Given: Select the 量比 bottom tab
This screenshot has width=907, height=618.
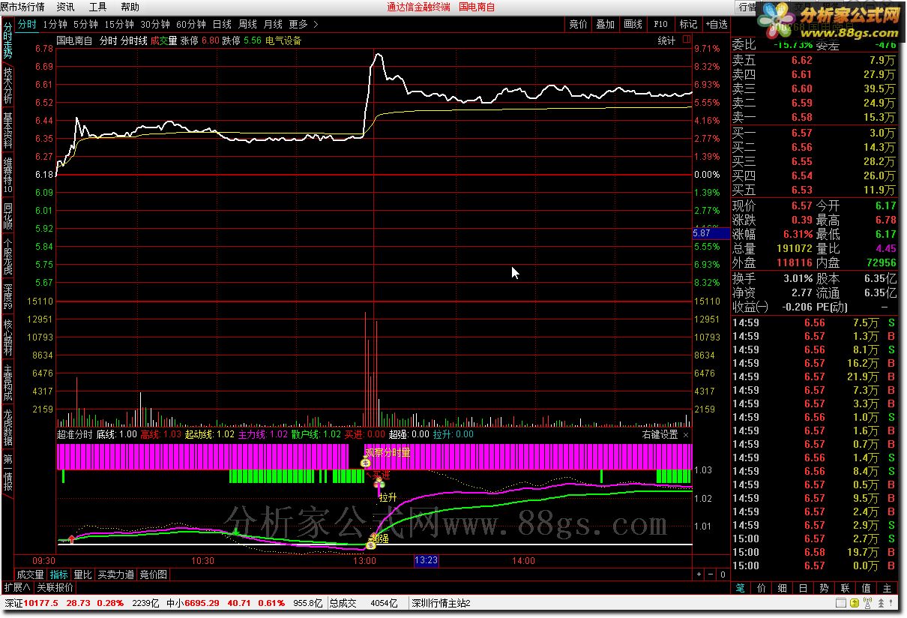Looking at the screenshot, I should 82,574.
